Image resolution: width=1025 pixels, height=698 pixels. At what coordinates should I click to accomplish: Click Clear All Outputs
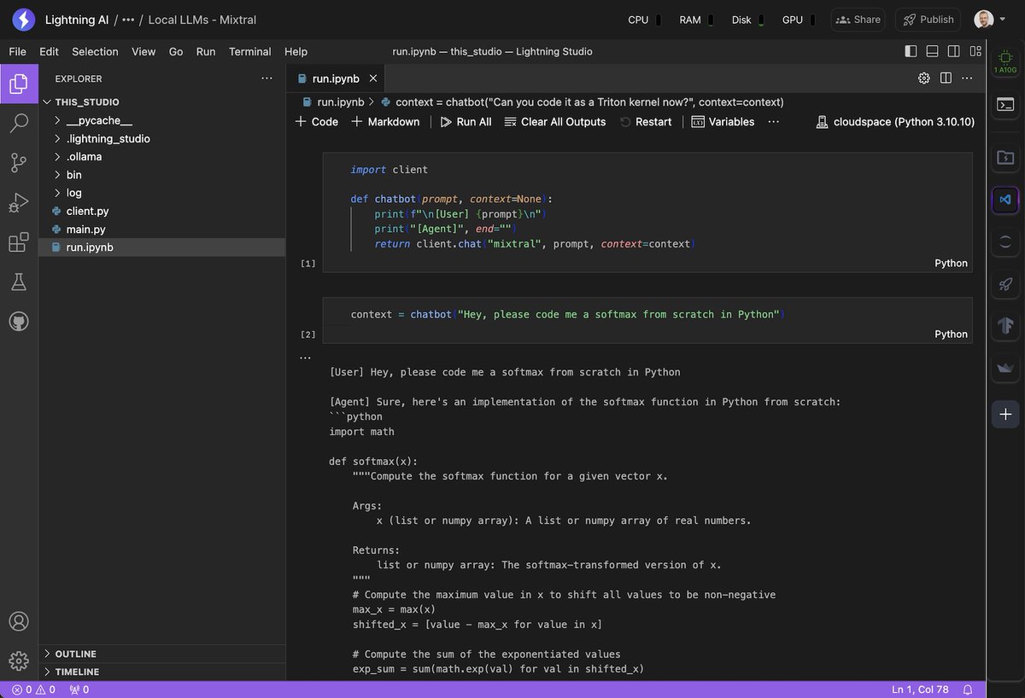click(x=555, y=122)
